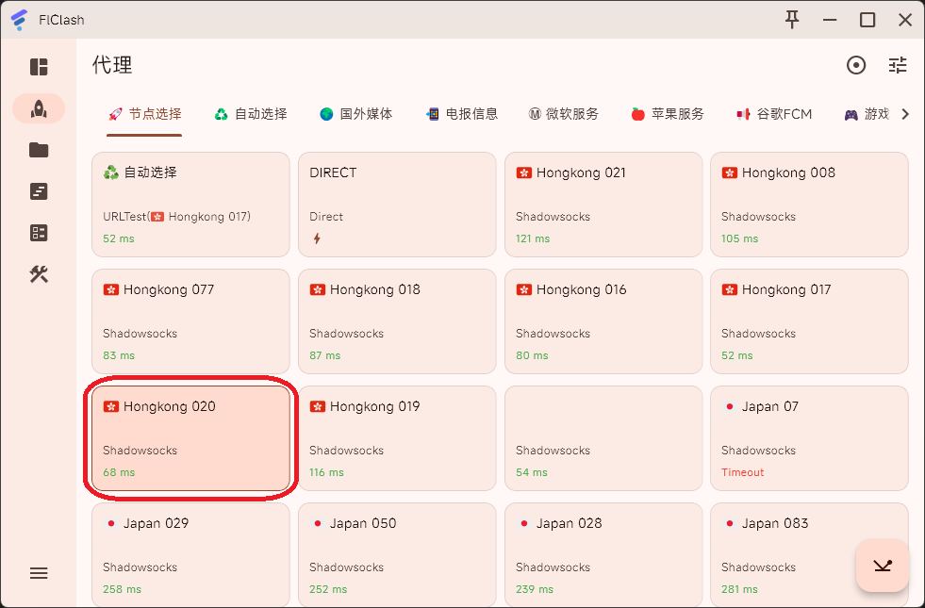Click the 自动选择 URLTest proxy card
Image resolution: width=925 pixels, height=608 pixels.
click(x=190, y=204)
